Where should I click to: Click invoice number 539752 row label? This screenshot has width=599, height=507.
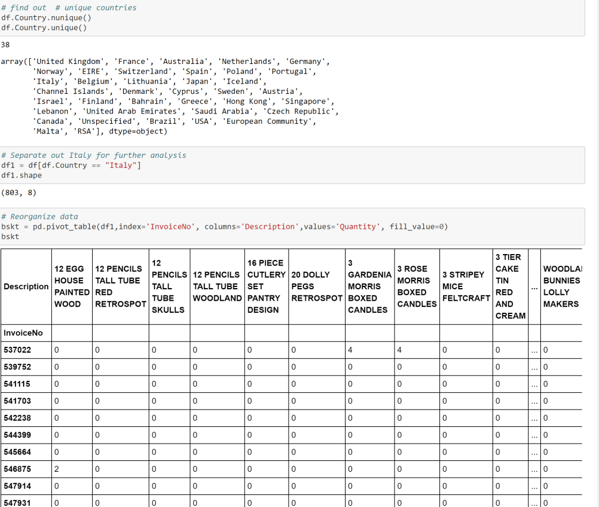[17, 367]
